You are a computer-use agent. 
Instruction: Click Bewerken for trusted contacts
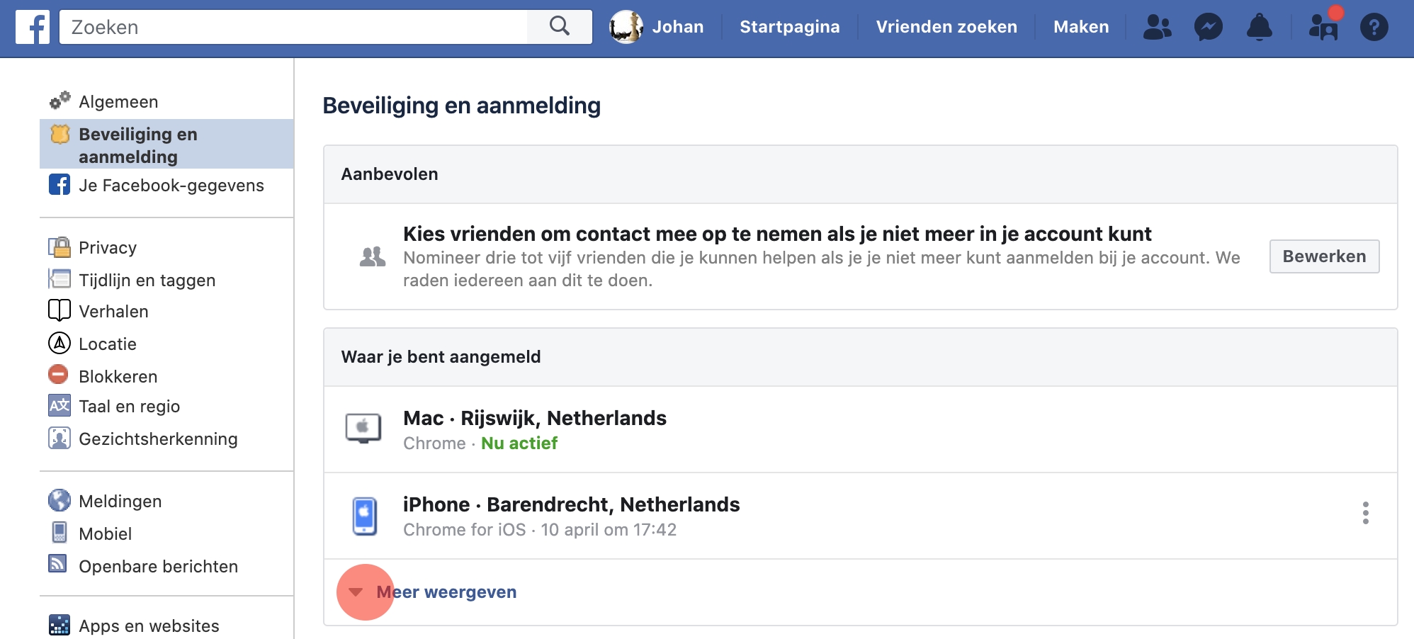point(1323,256)
